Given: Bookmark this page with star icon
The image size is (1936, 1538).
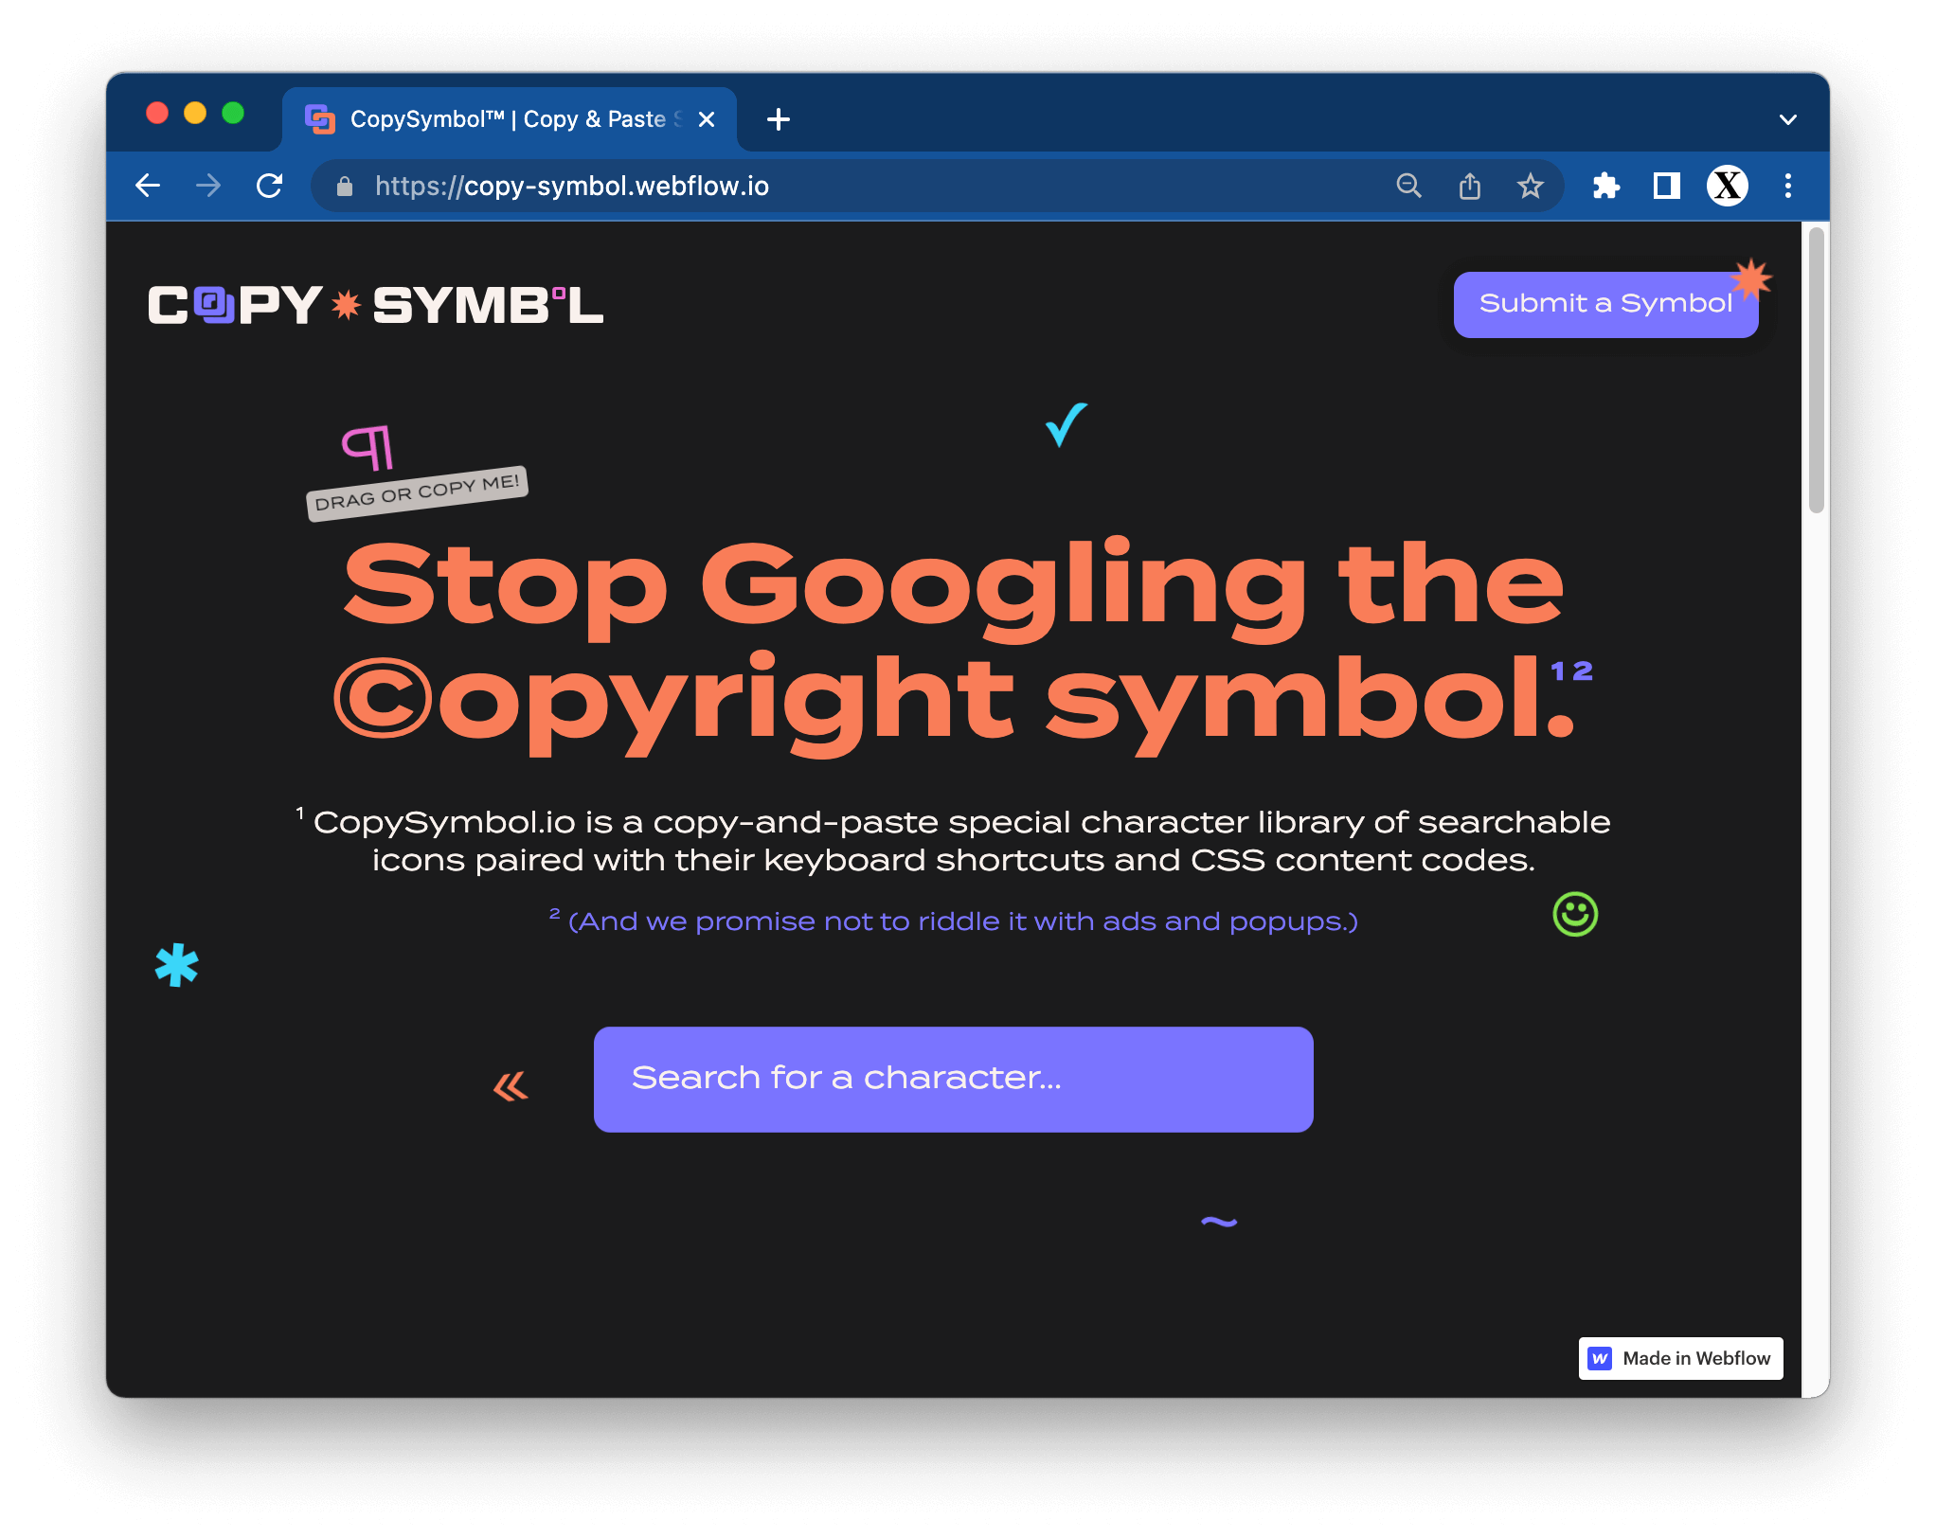Looking at the screenshot, I should [x=1530, y=186].
